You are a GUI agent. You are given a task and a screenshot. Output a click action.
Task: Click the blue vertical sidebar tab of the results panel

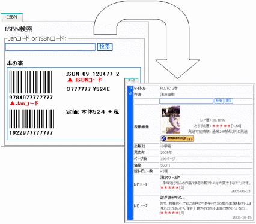click(x=130, y=153)
